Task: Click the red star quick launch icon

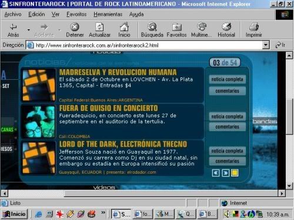Action: pos(59,214)
